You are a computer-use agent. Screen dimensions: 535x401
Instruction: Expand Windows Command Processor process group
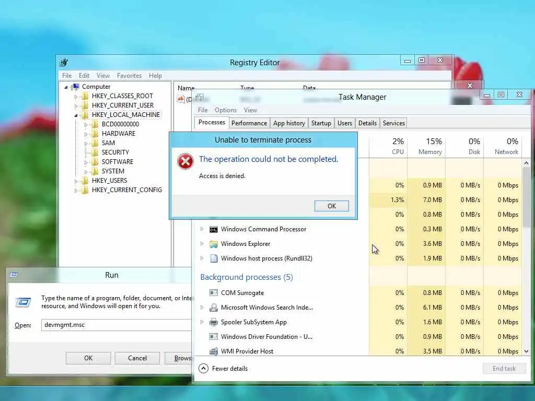[x=202, y=229]
